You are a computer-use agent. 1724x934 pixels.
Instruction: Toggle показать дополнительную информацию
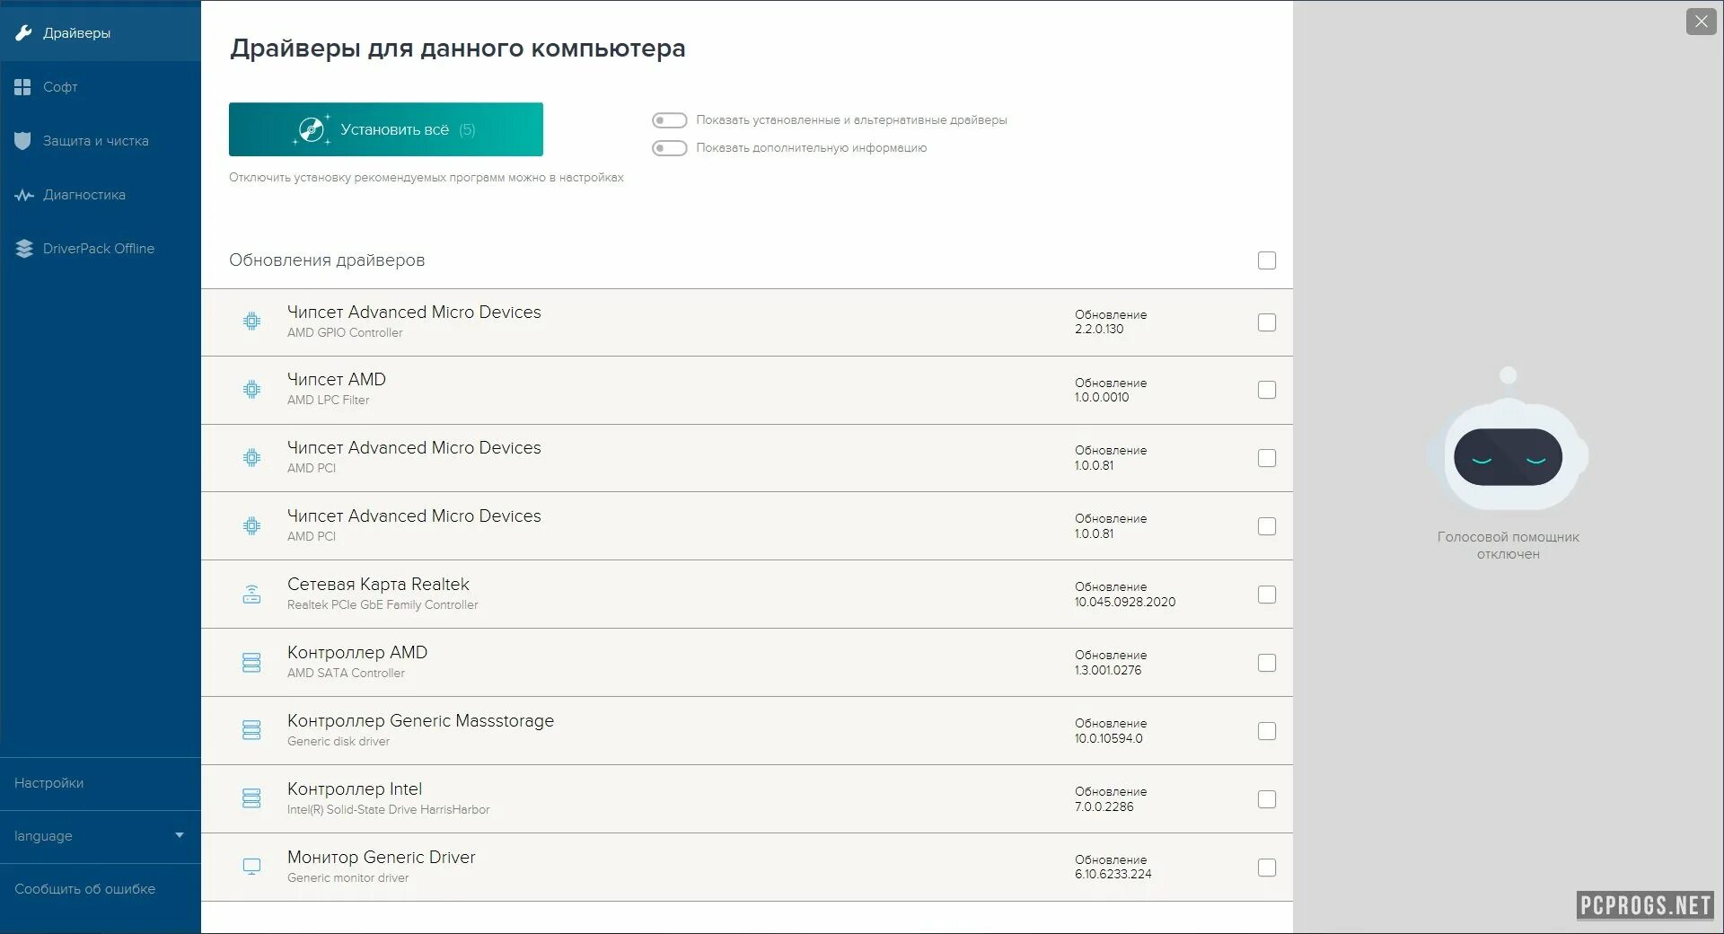click(x=669, y=148)
